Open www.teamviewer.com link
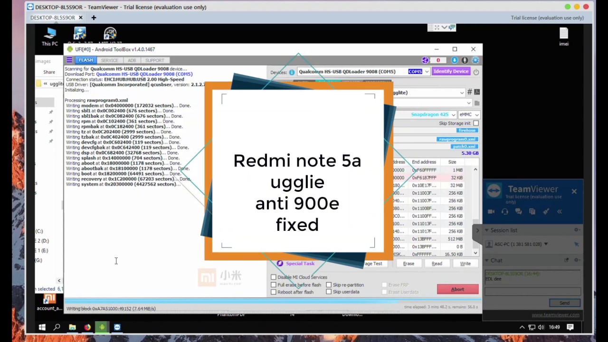This screenshot has height=342, width=608. (555, 315)
